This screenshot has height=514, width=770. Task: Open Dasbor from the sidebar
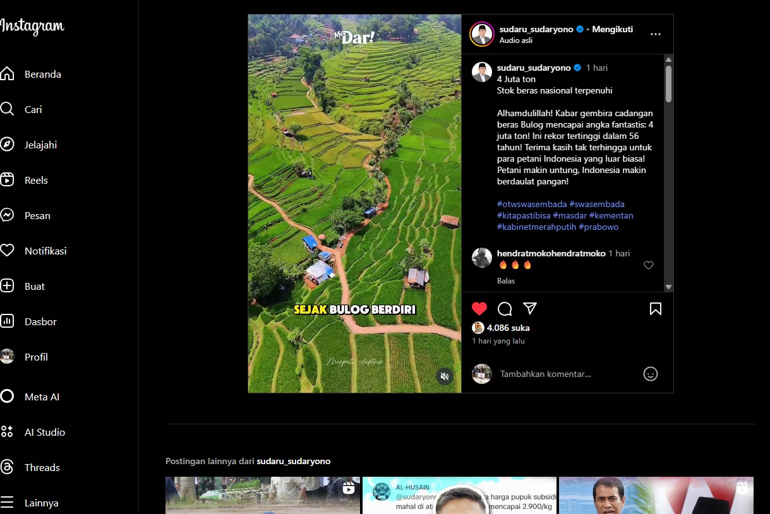pos(40,321)
